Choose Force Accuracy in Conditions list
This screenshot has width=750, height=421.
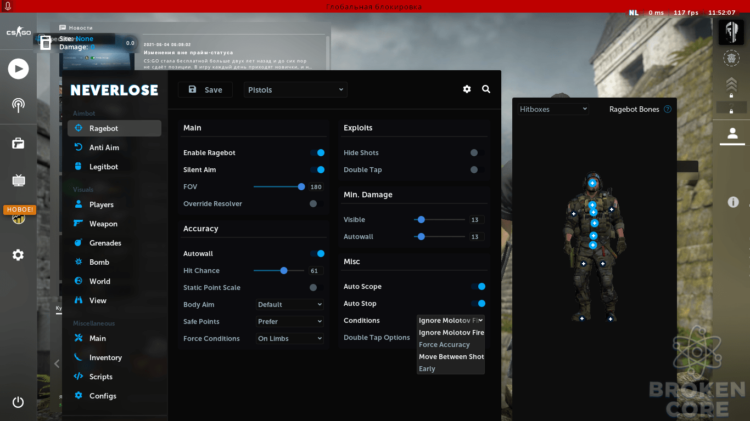pyautogui.click(x=451, y=345)
